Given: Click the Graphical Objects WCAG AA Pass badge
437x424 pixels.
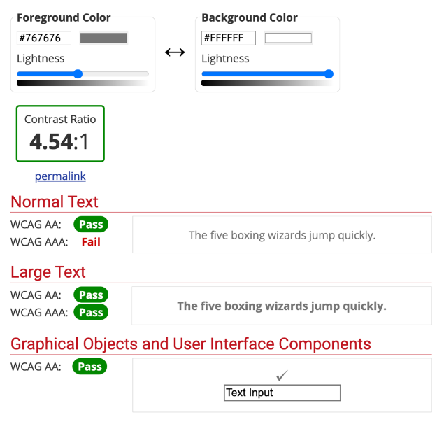Looking at the screenshot, I should pos(89,366).
